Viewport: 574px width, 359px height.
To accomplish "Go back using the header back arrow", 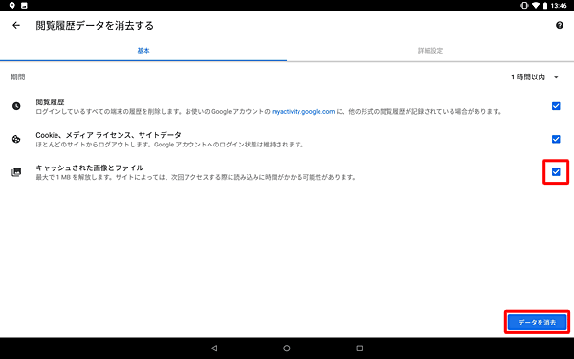I will click(x=16, y=25).
